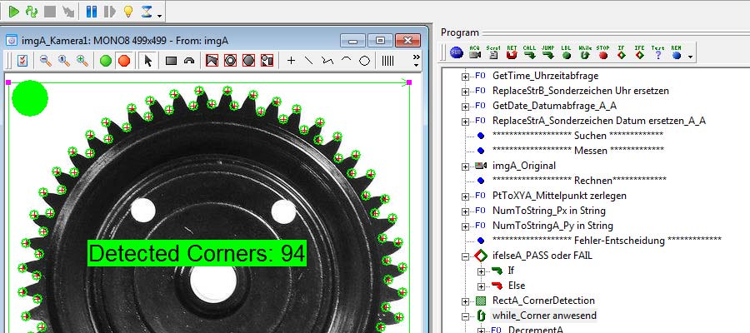Image resolution: width=750 pixels, height=333 pixels.
Task: Open the dropdown arrow beside the hourglass
Action: (x=159, y=16)
